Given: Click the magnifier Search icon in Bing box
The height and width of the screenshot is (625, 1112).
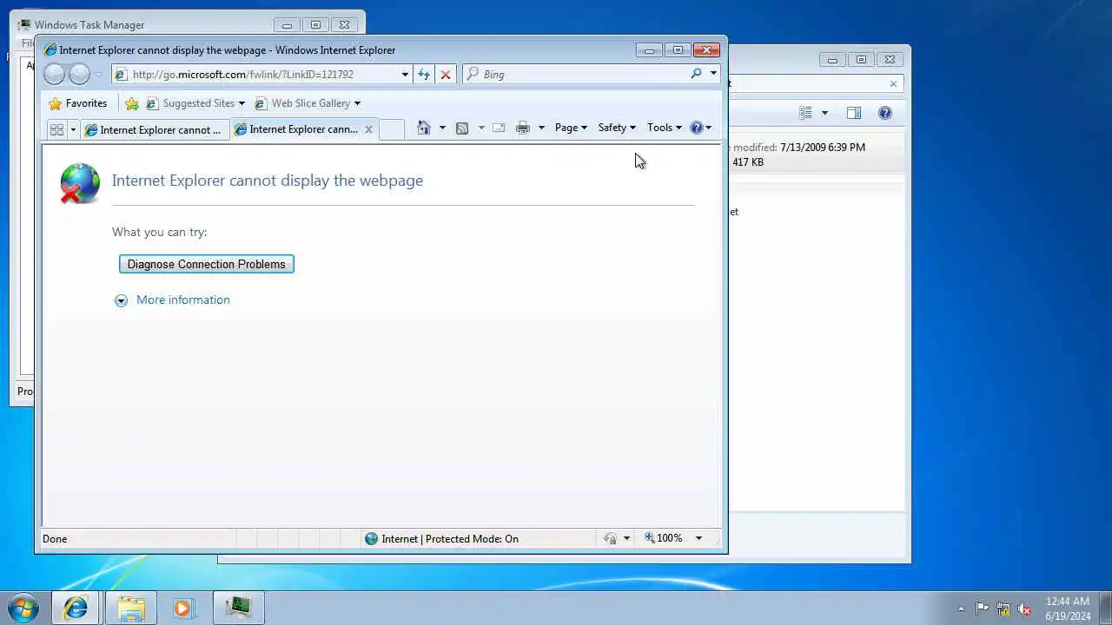Looking at the screenshot, I should point(696,74).
